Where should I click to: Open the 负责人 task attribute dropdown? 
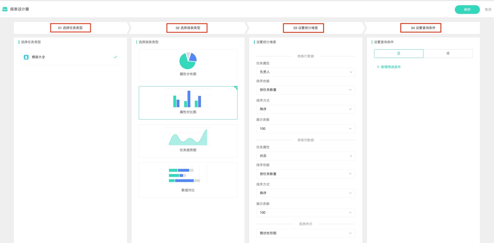click(x=305, y=72)
